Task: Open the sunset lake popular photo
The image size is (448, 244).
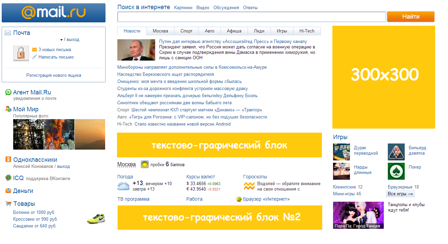Action: pos(28,134)
